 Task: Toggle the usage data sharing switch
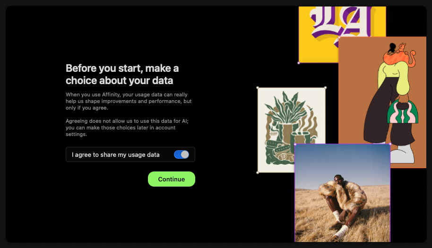click(x=181, y=154)
